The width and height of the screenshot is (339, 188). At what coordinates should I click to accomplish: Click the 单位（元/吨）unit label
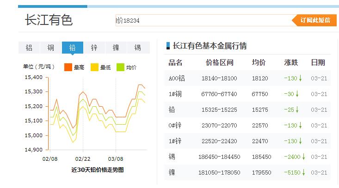[39, 67]
